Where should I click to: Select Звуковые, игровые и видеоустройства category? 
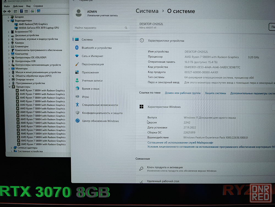click(x=36, y=39)
